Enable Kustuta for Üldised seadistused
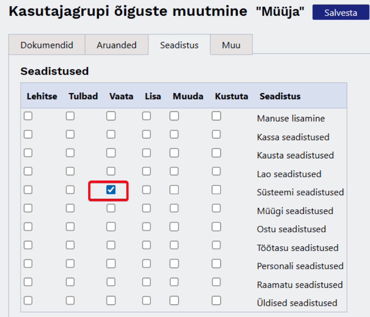The height and width of the screenshot is (317, 370). tap(216, 300)
